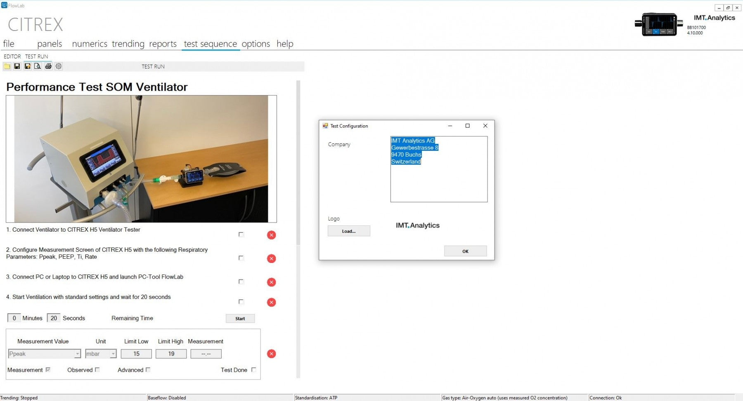Click the red X beside the Ppeak measurement row

point(271,354)
